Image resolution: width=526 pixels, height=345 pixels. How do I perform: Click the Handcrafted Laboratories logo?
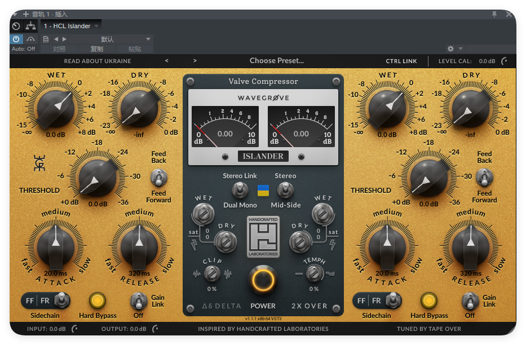(x=263, y=237)
